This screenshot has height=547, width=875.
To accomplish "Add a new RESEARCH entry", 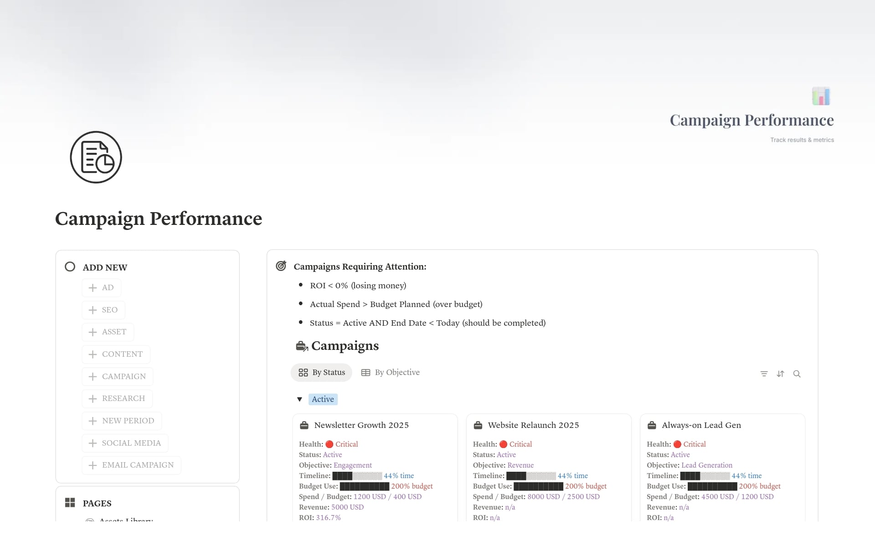I will coord(117,399).
